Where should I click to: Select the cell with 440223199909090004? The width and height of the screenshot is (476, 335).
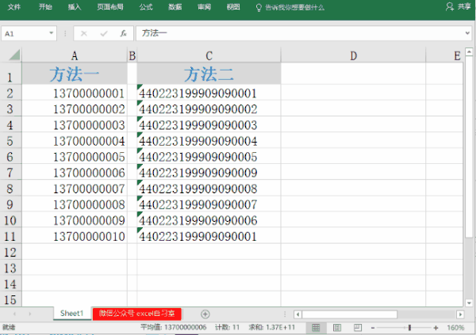pyautogui.click(x=209, y=140)
